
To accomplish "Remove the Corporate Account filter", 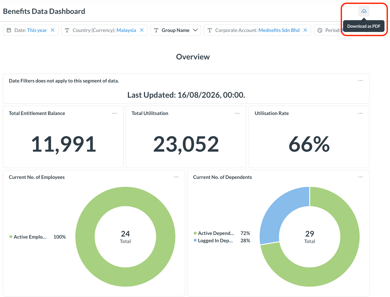I will [305, 30].
